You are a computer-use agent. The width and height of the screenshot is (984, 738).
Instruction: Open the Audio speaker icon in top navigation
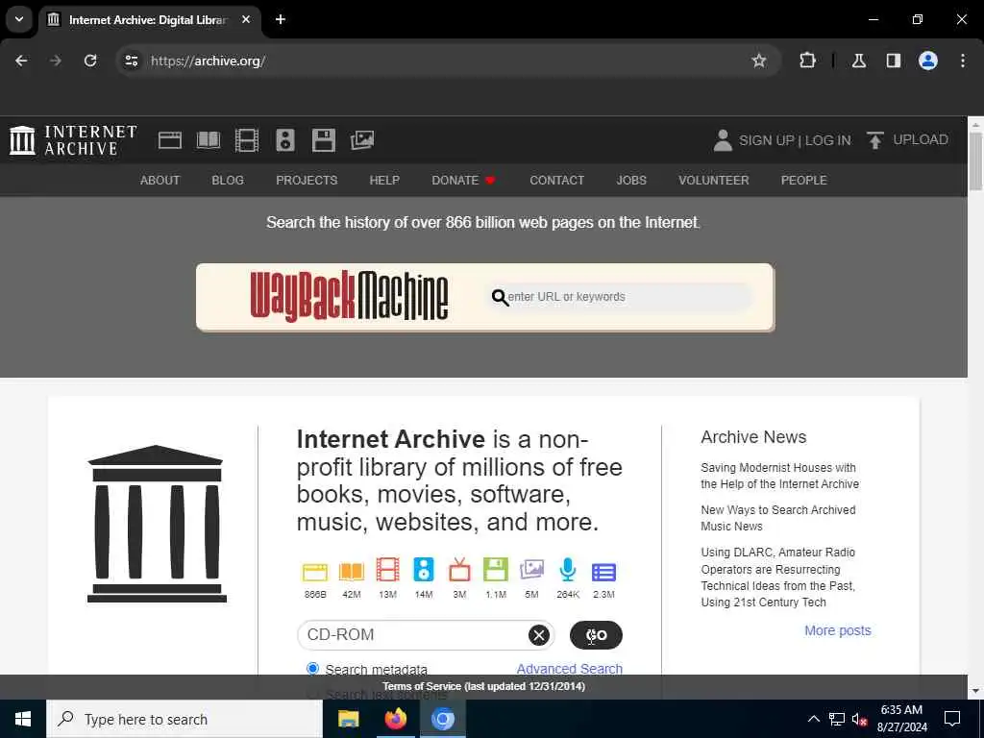(284, 140)
